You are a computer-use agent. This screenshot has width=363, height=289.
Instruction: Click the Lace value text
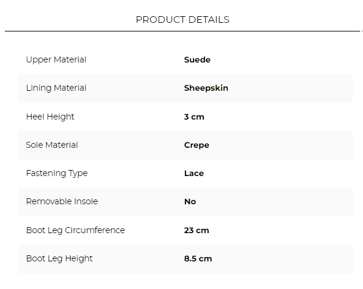(x=194, y=173)
